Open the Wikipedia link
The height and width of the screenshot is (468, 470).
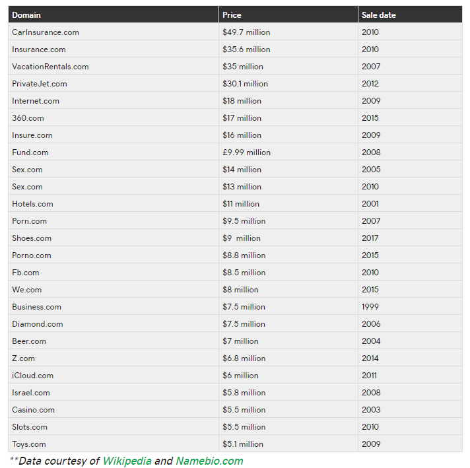127,461
